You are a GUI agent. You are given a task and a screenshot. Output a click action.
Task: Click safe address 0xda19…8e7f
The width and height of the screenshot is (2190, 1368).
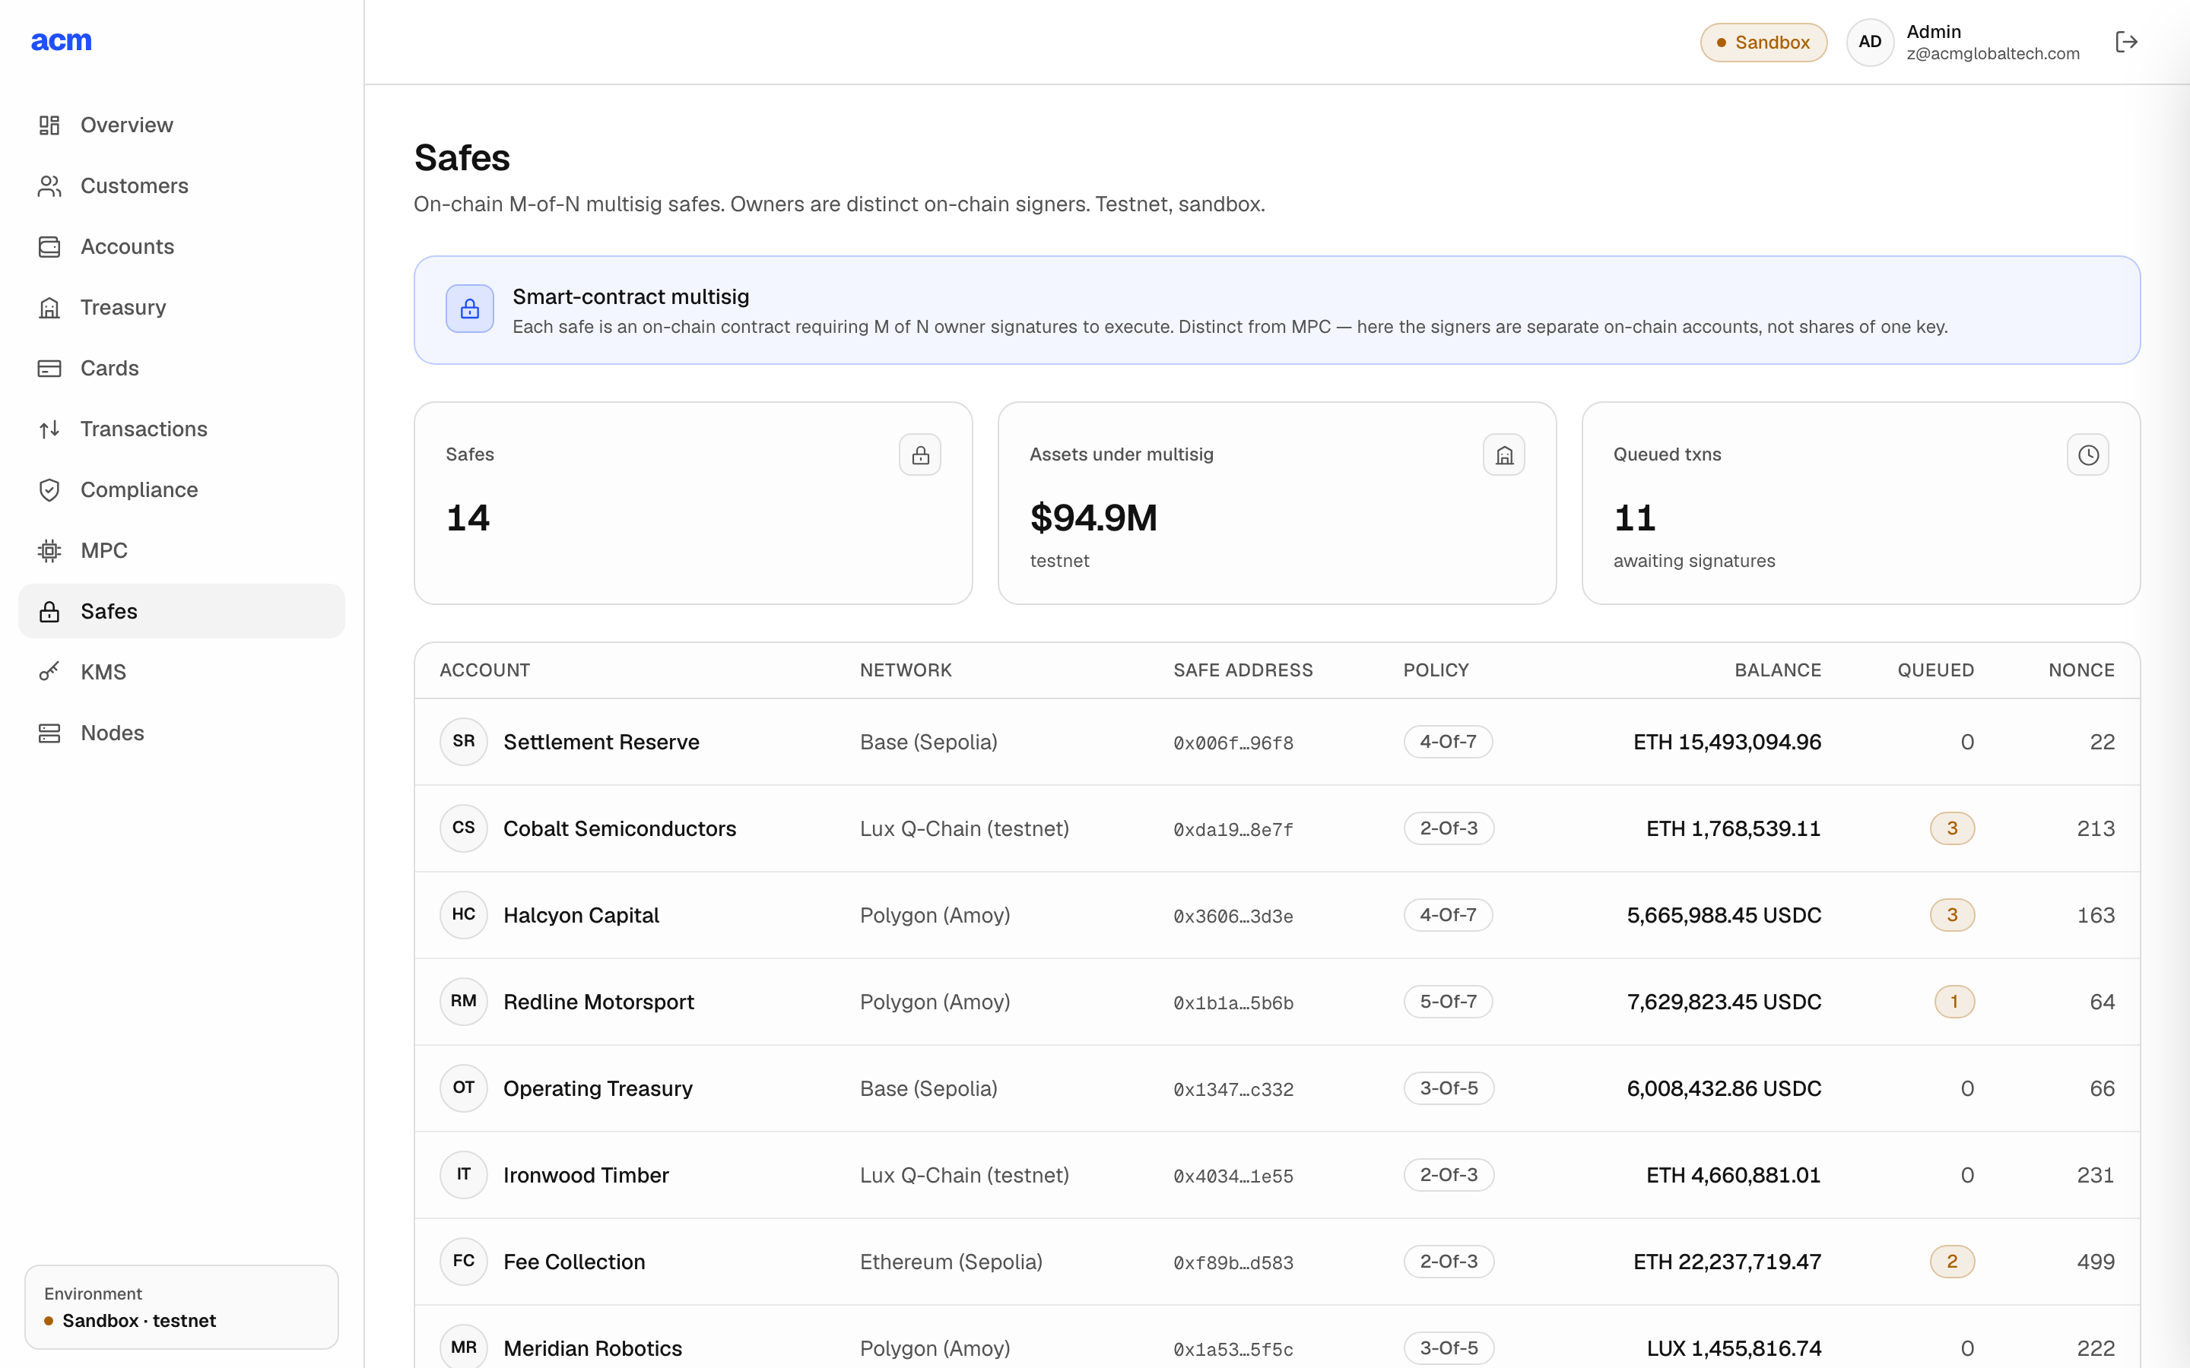click(1233, 830)
